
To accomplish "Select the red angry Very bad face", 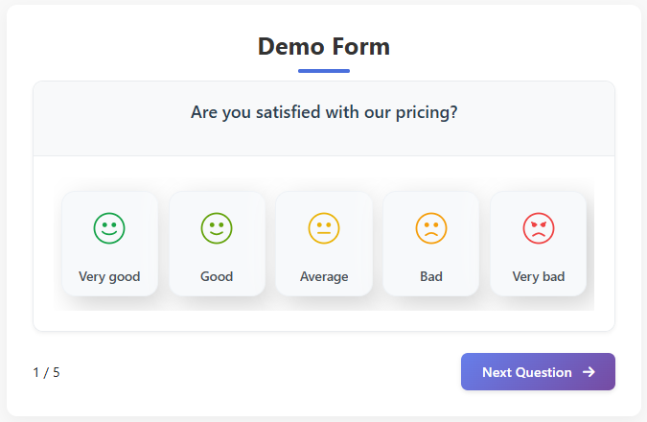I will tap(539, 228).
